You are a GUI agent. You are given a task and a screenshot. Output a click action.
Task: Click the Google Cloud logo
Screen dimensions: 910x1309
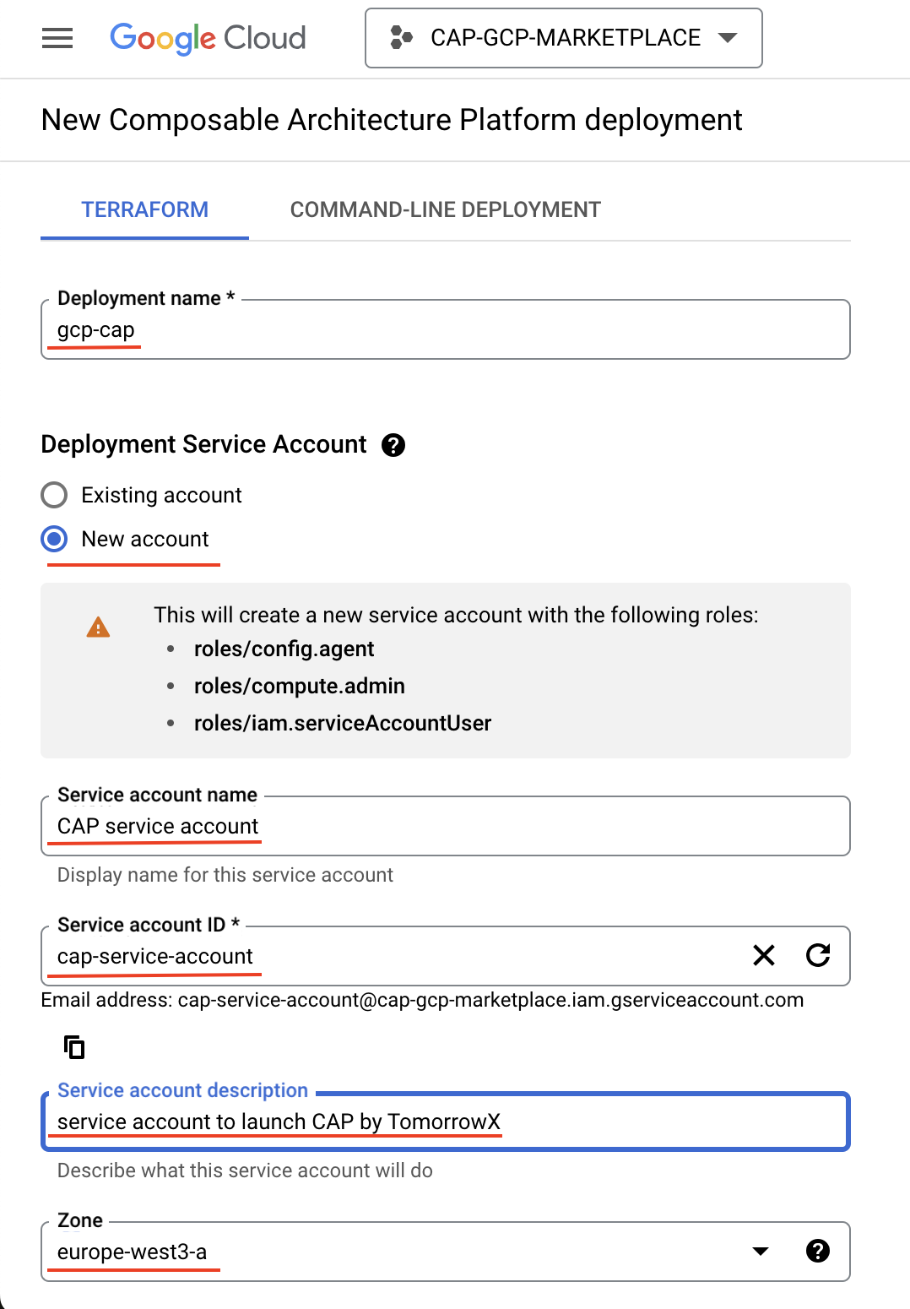click(x=208, y=38)
